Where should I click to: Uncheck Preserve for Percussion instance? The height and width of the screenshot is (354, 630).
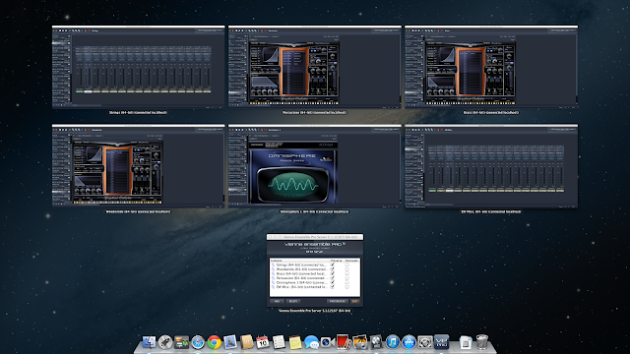click(x=333, y=278)
